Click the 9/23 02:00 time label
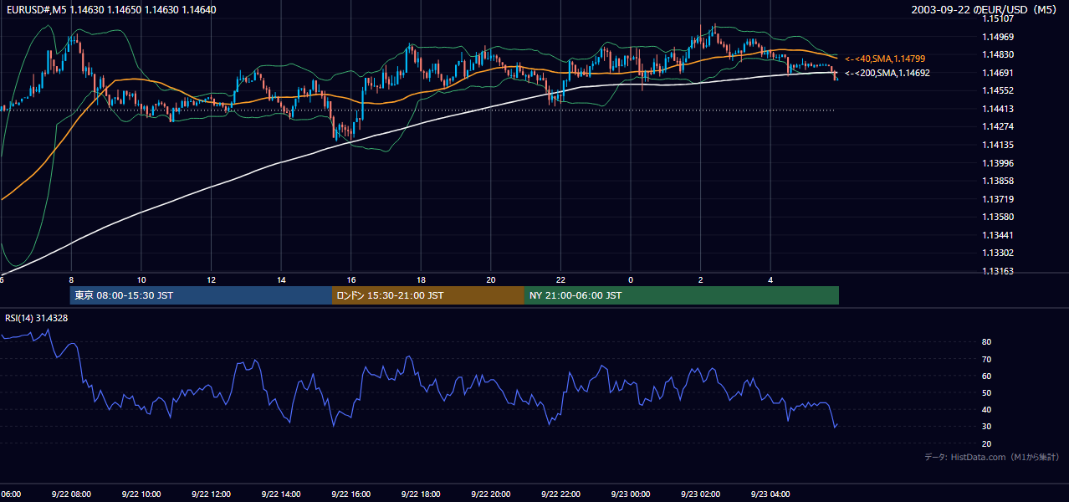 [700, 494]
